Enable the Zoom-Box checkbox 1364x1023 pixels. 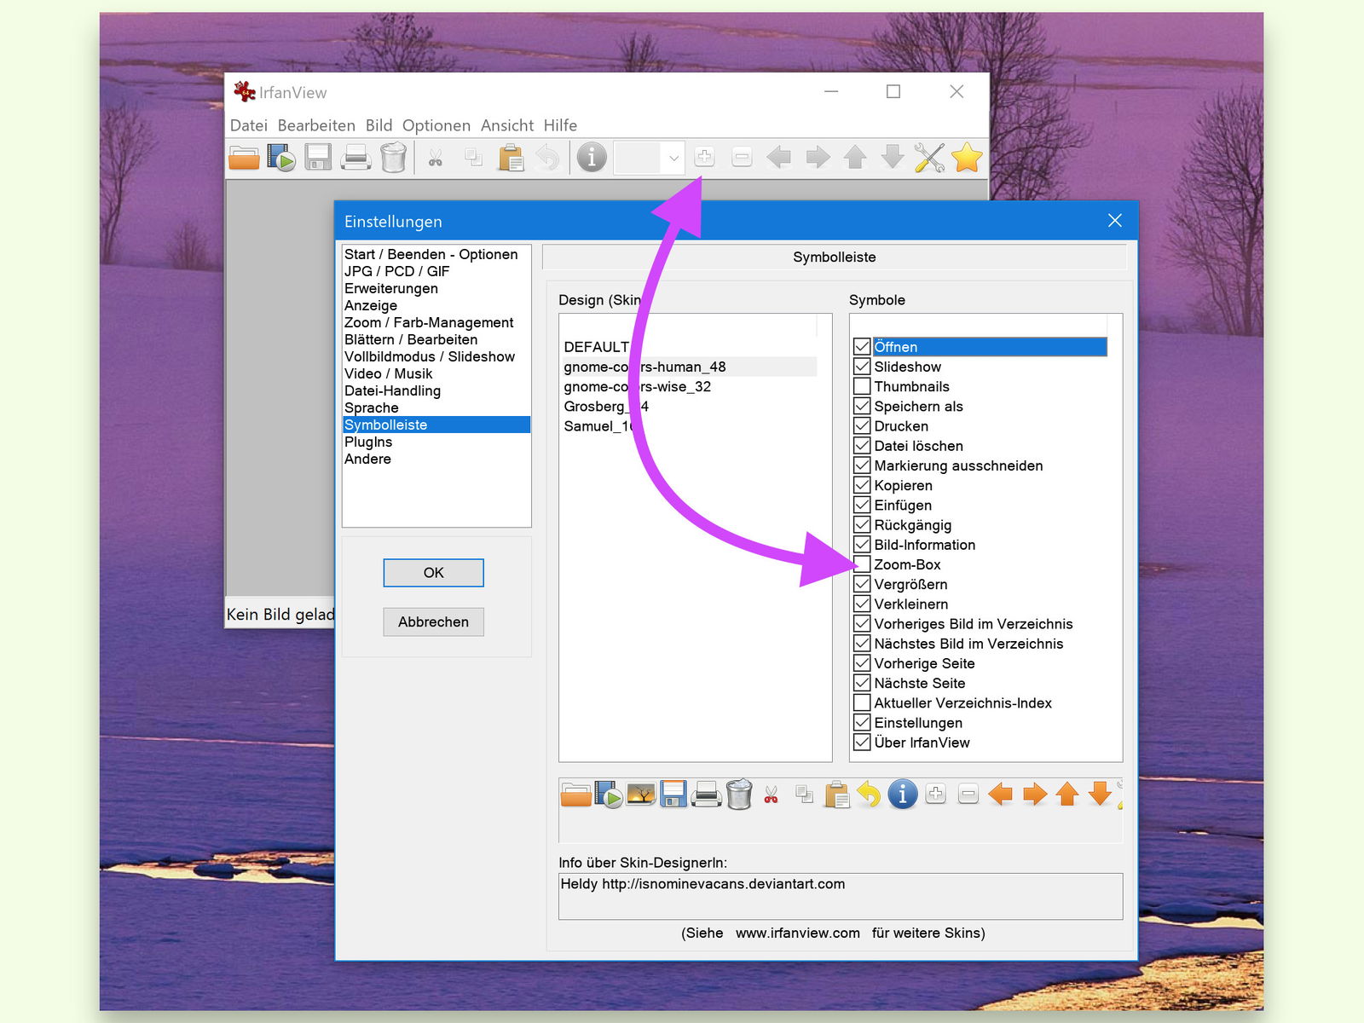(862, 564)
